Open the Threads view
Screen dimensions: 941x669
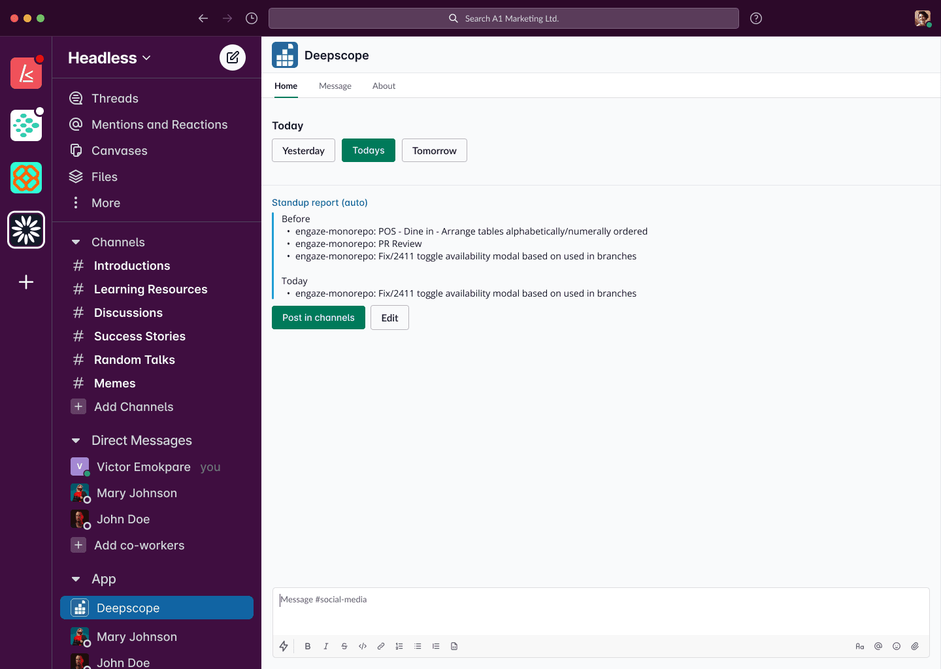pyautogui.click(x=115, y=98)
